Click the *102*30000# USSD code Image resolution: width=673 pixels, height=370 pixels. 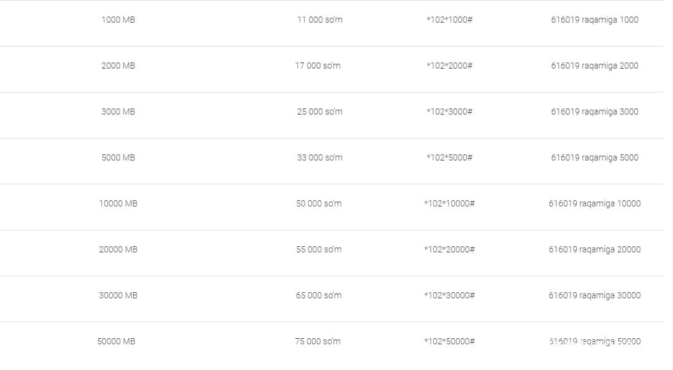tap(449, 295)
